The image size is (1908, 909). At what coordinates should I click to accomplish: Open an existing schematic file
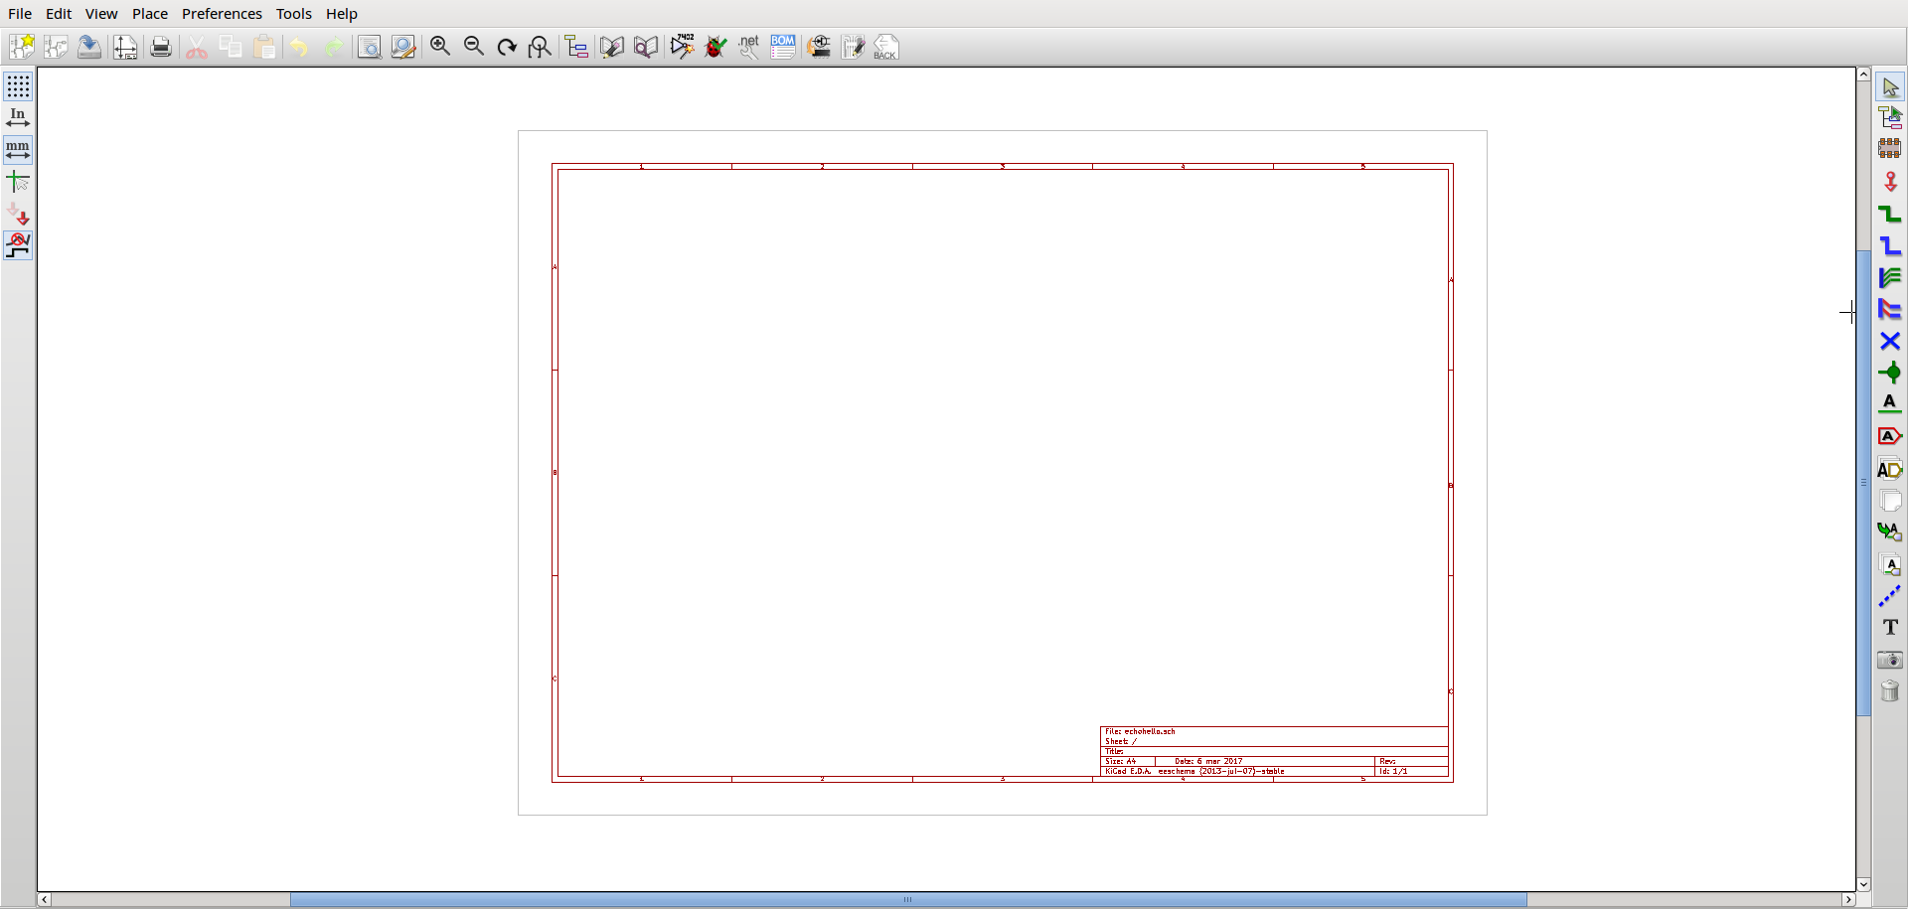pyautogui.click(x=56, y=47)
